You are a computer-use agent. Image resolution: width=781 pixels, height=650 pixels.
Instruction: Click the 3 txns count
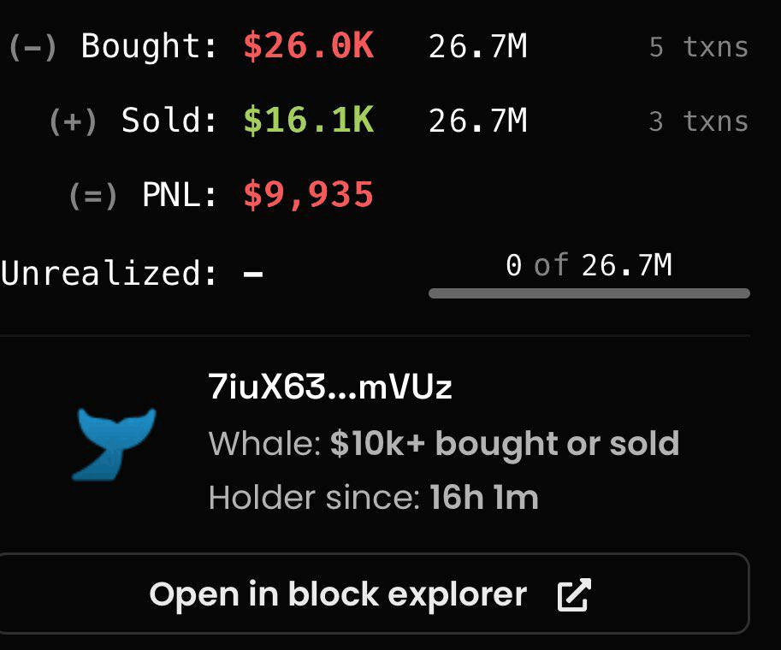[699, 121]
